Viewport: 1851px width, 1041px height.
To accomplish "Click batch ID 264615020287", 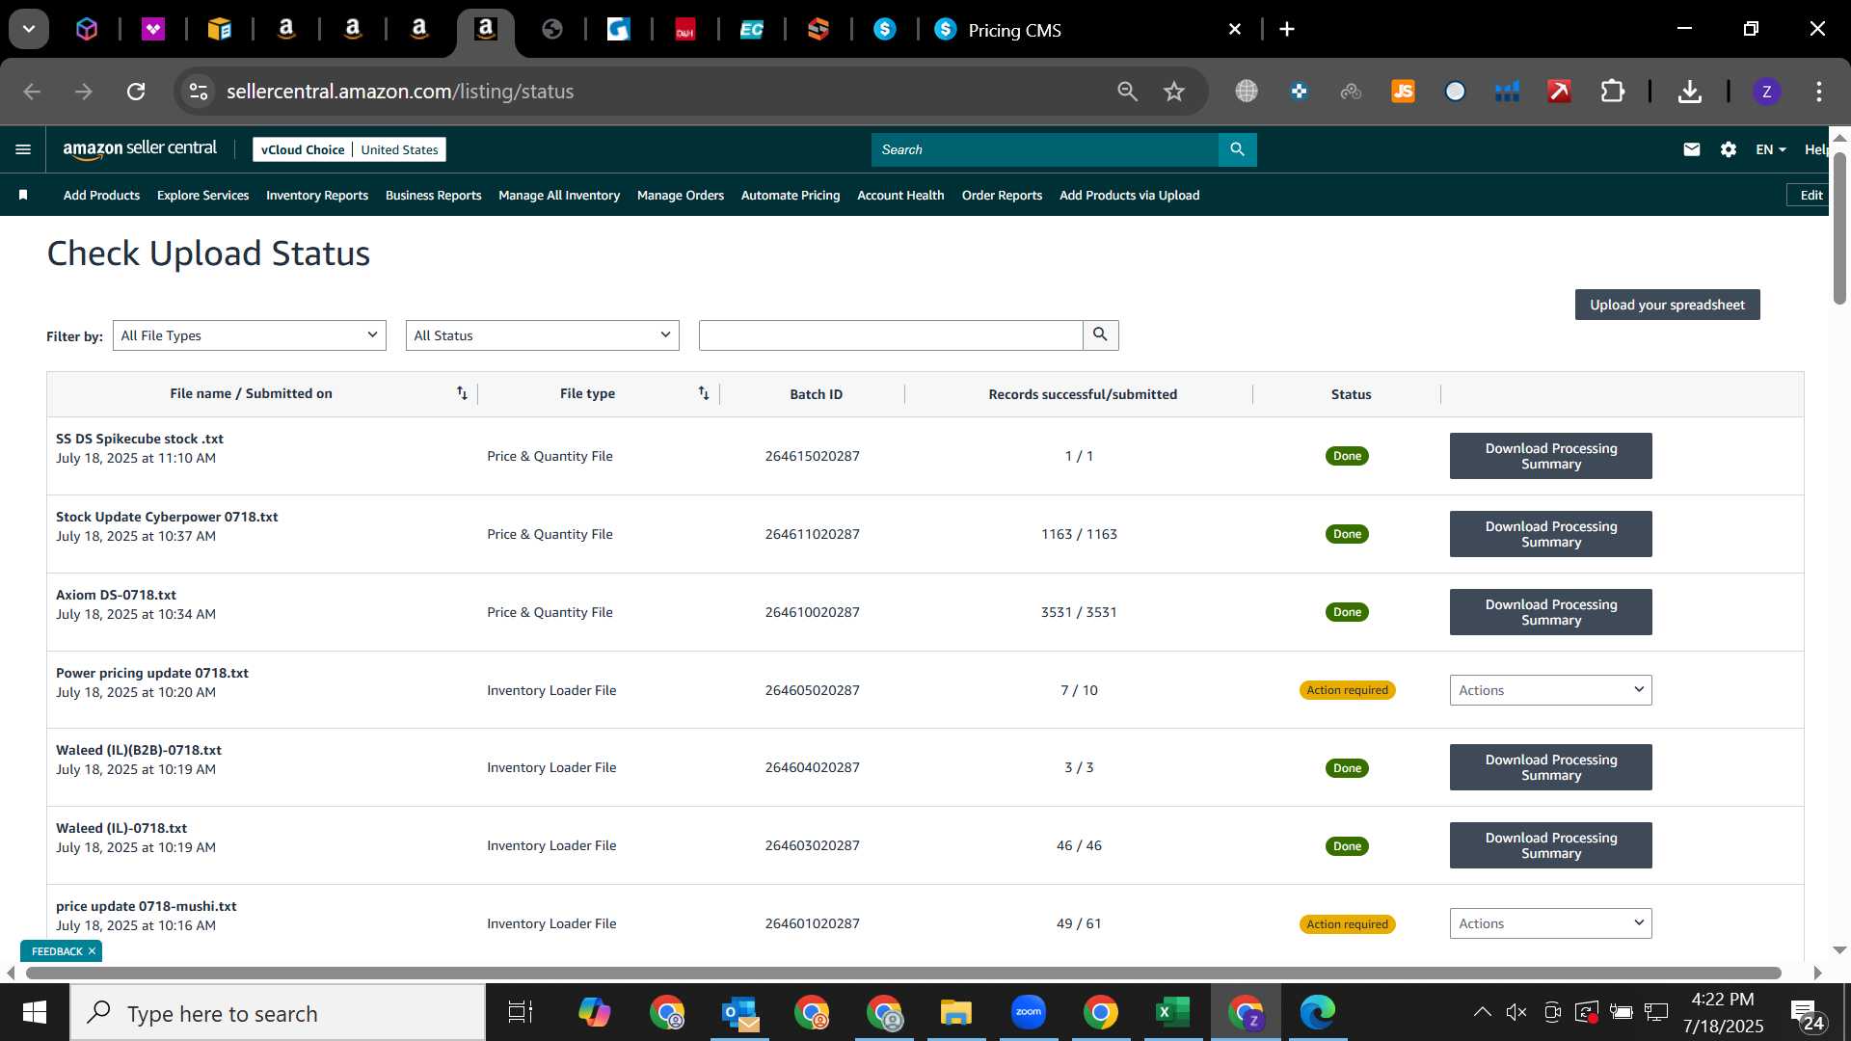I will click(812, 456).
